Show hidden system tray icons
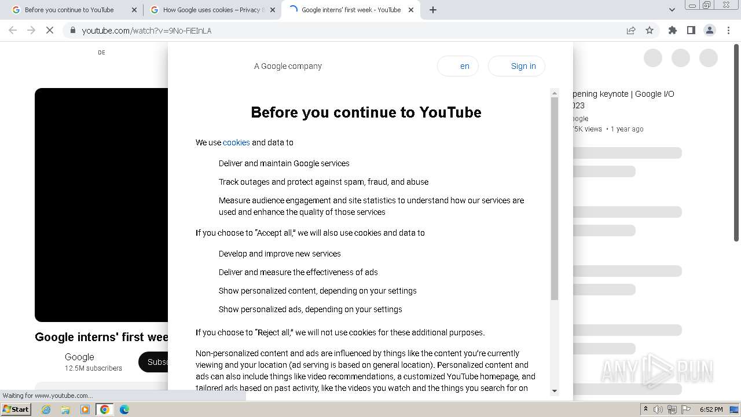This screenshot has width=741, height=417. pos(645,409)
